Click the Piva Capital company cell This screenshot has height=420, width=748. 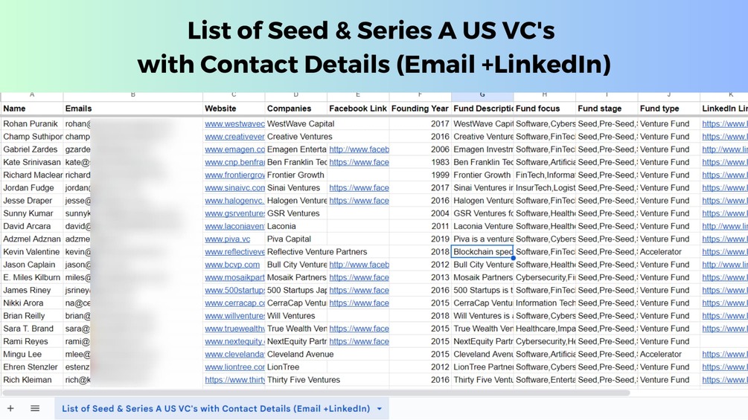coord(296,239)
